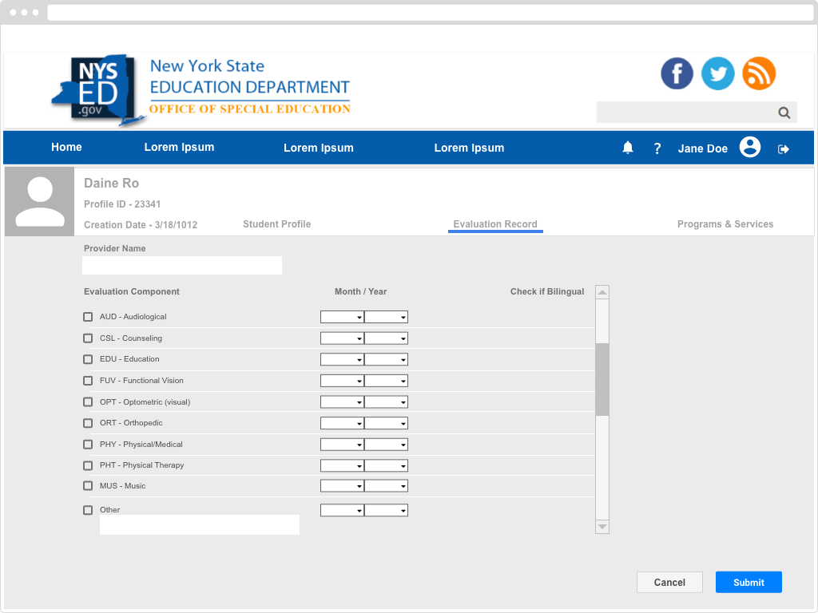Viewport: 818px width, 613px height.
Task: Expand month dropdown for MUS - Music
Action: pyautogui.click(x=342, y=486)
